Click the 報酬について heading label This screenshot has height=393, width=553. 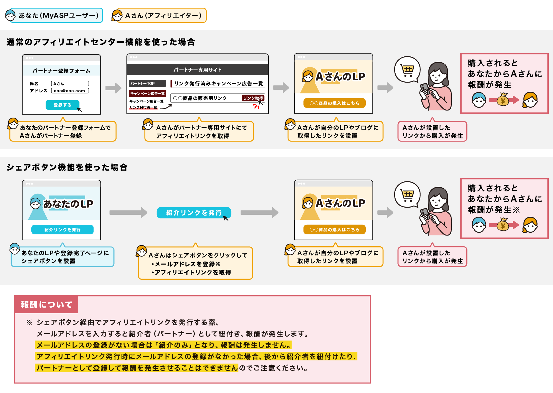click(x=46, y=305)
